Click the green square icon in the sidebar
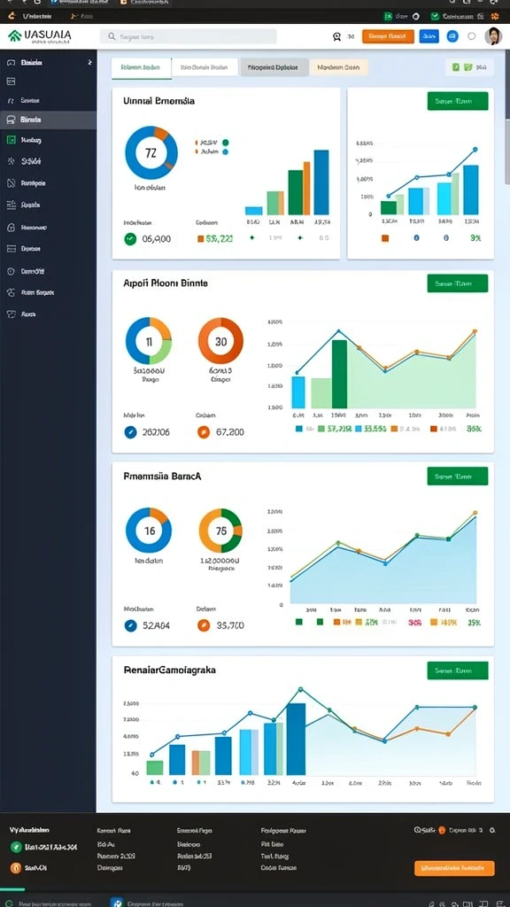The height and width of the screenshot is (907, 510). [x=11, y=139]
